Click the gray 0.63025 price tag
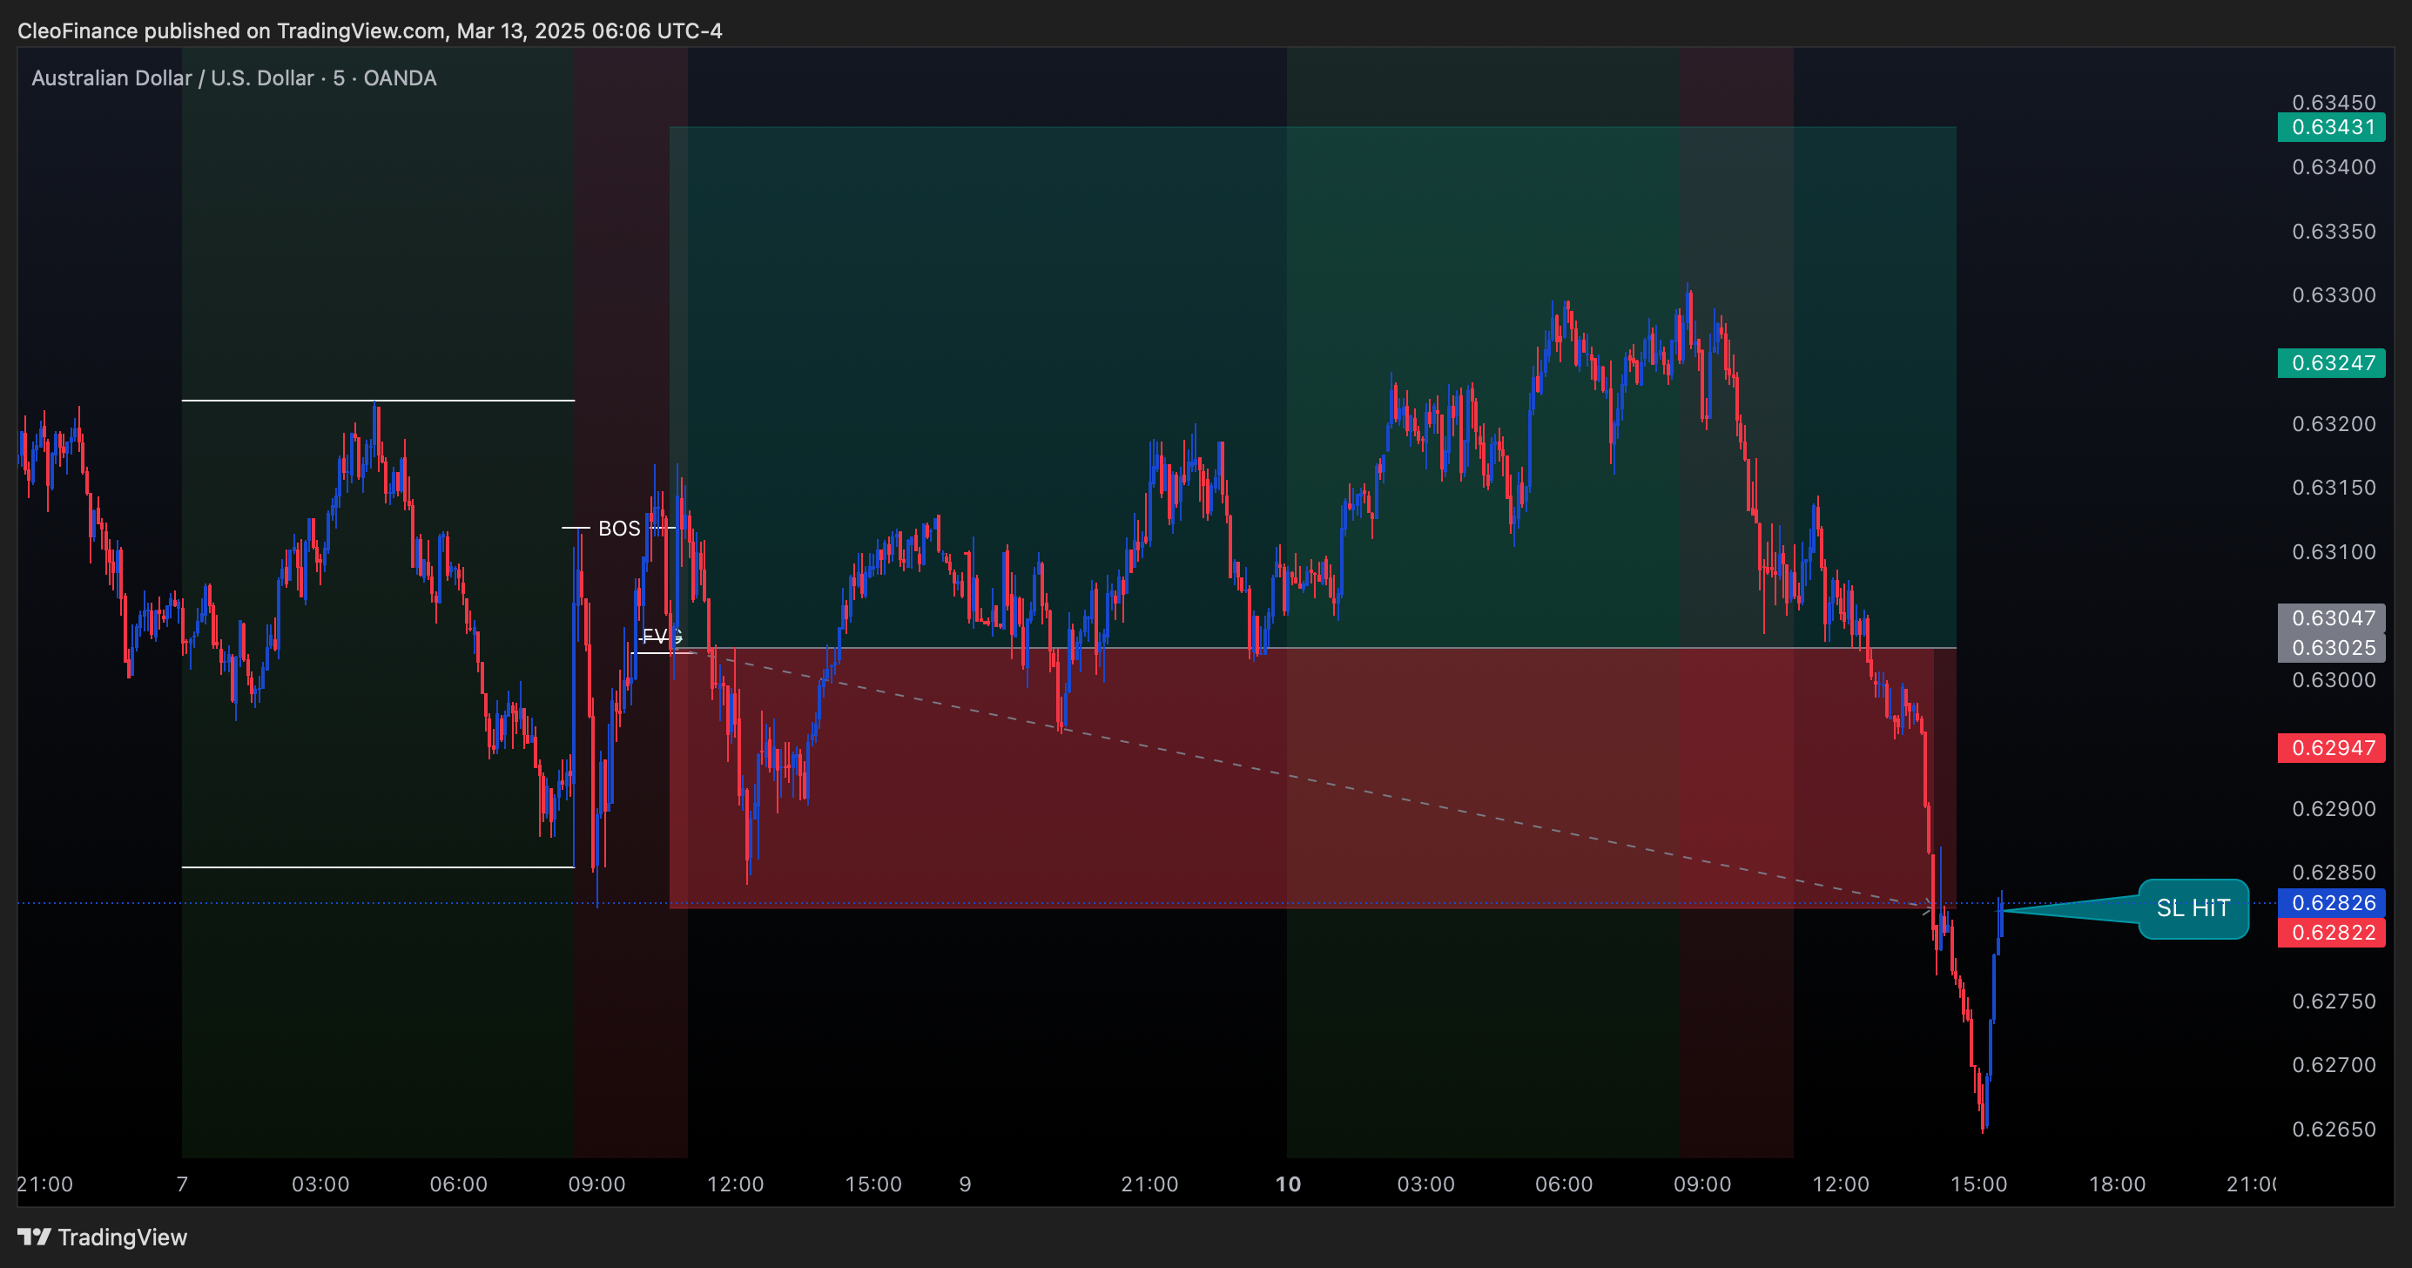 2332,647
